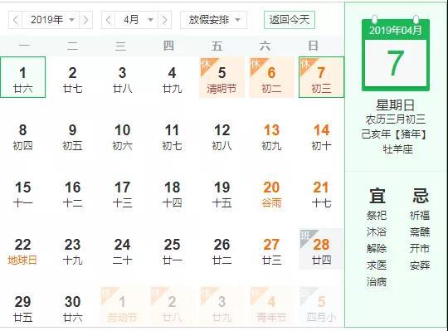Go to next month arrow

(x=164, y=20)
